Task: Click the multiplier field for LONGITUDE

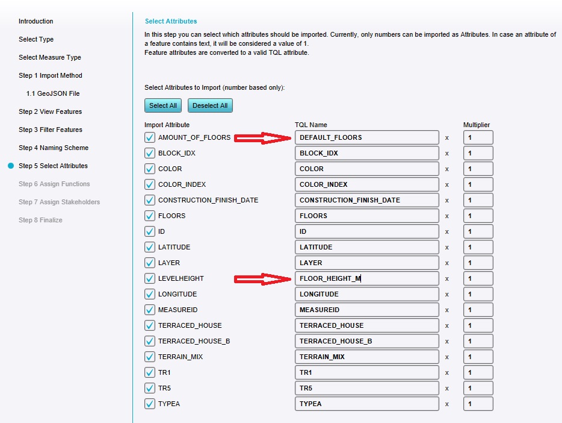Action: (478, 294)
